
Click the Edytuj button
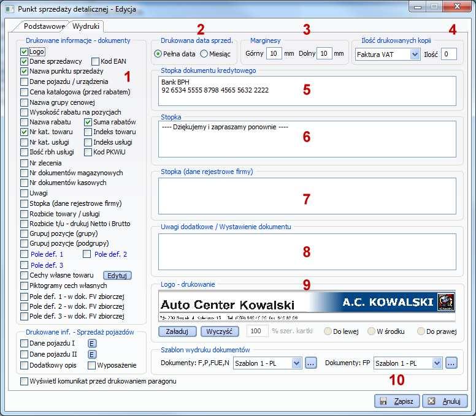coord(118,275)
